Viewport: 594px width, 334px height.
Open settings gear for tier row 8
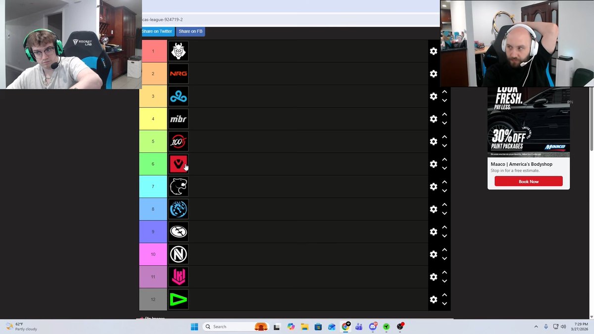(434, 209)
